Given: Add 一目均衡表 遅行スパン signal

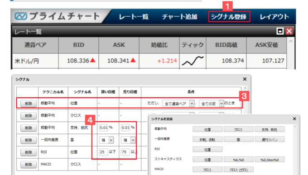Looking at the screenshot, I should click(269, 139).
